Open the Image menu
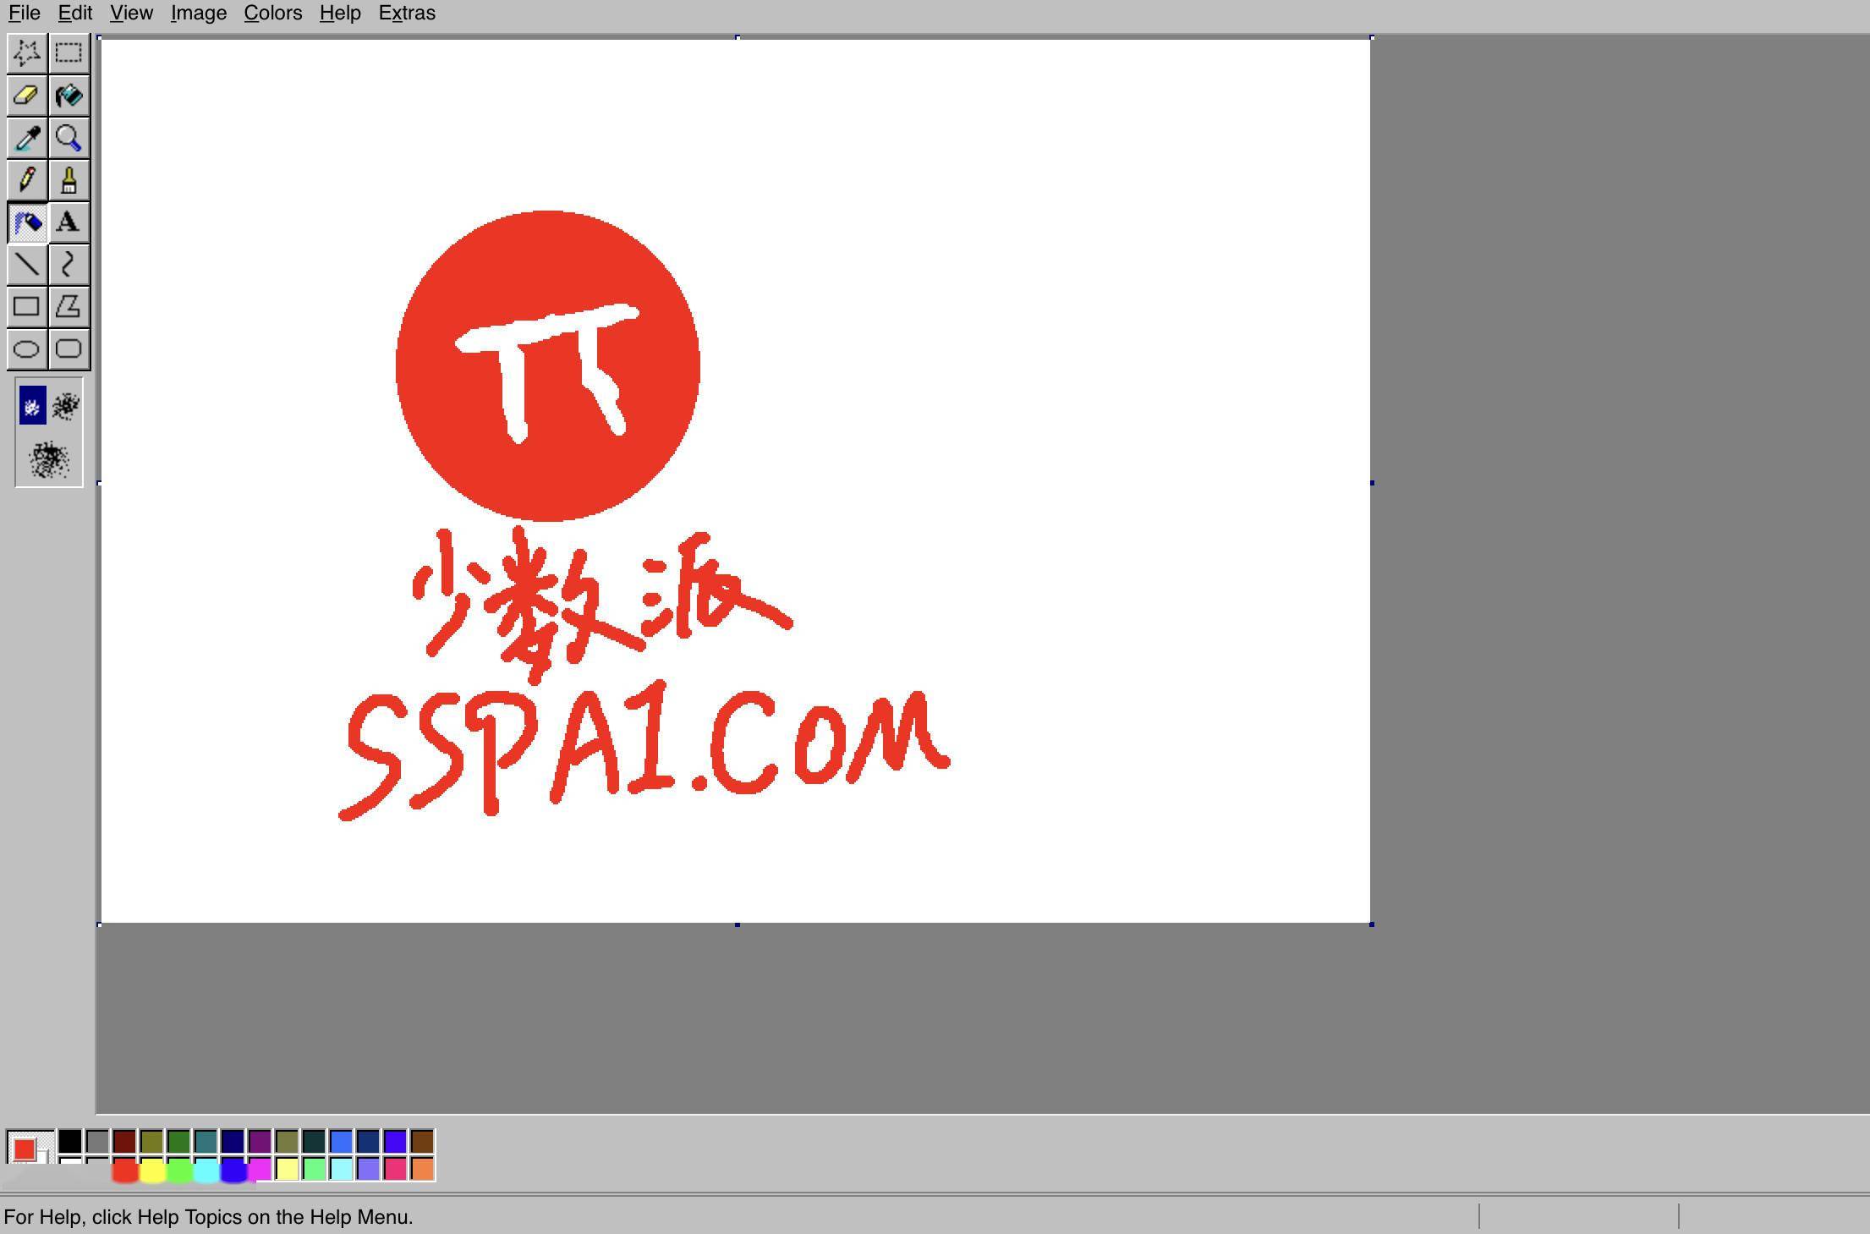The width and height of the screenshot is (1870, 1234). click(199, 14)
